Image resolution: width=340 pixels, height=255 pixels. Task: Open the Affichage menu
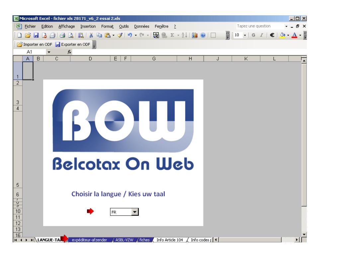[66, 27]
